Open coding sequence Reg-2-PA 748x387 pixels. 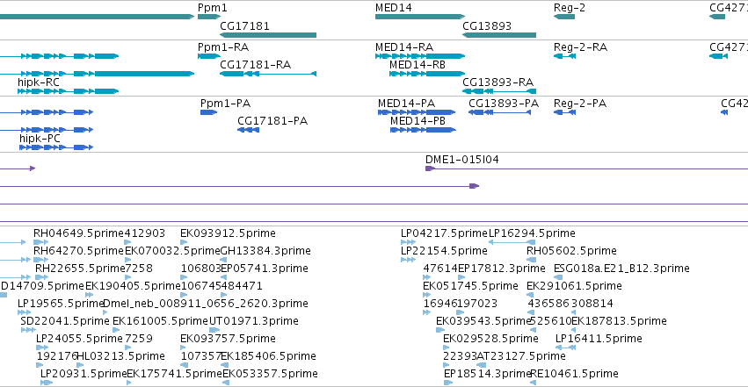579,104
